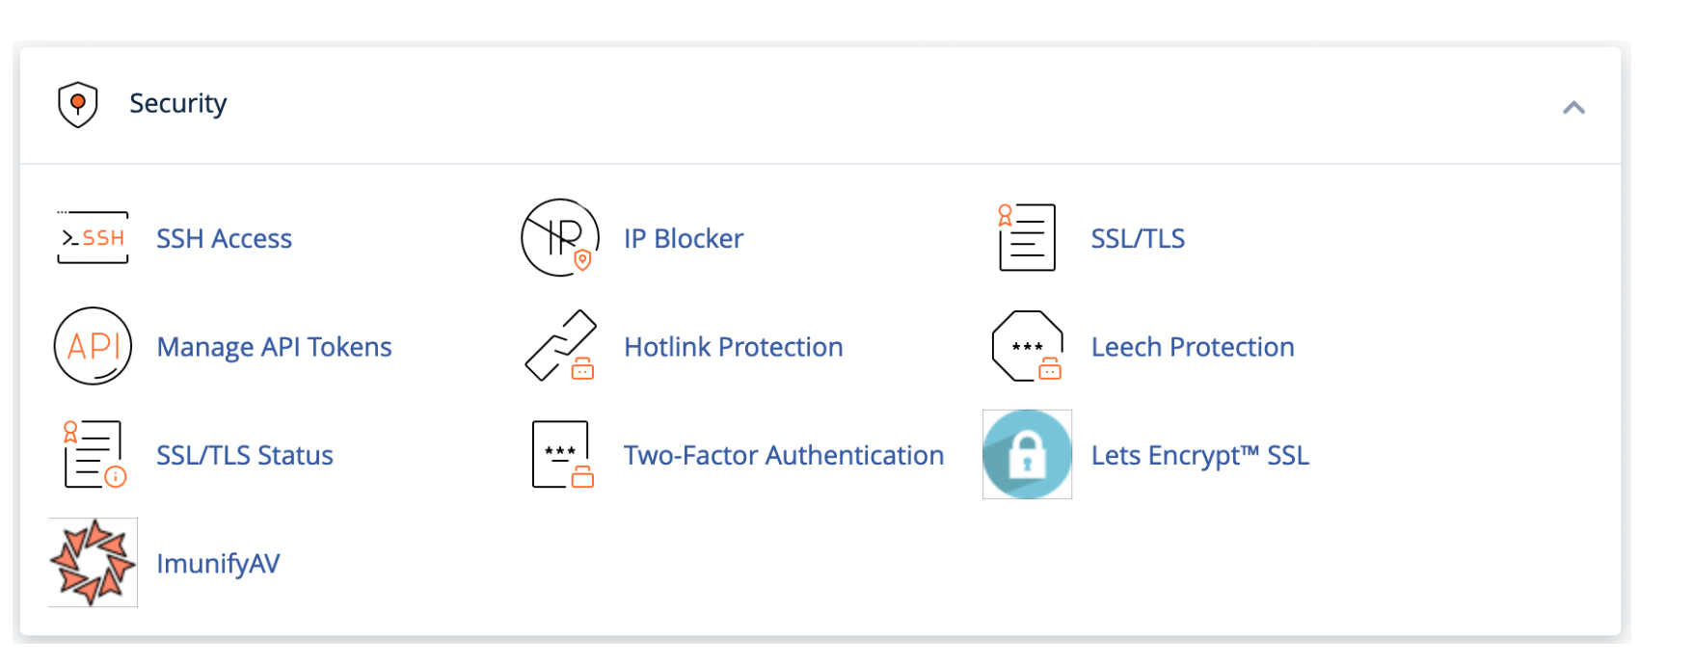Click the Security shield header icon
The height and width of the screenshot is (667, 1694).
(x=78, y=104)
